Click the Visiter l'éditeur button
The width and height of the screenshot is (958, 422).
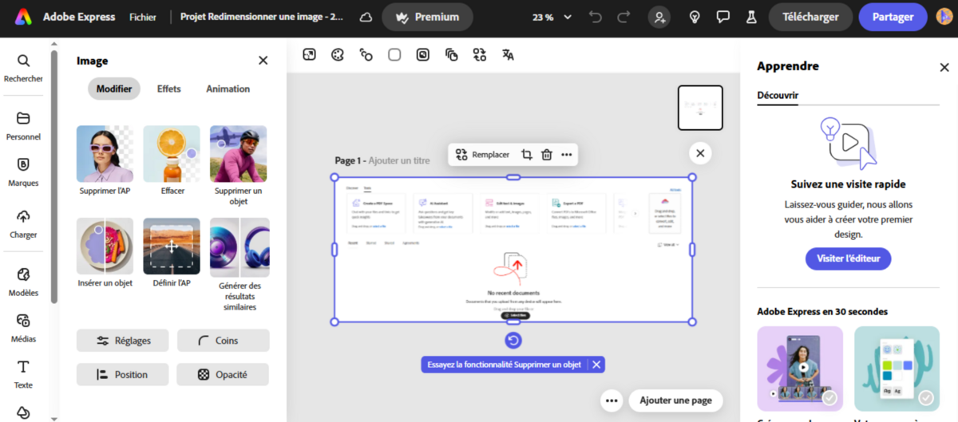click(x=848, y=258)
